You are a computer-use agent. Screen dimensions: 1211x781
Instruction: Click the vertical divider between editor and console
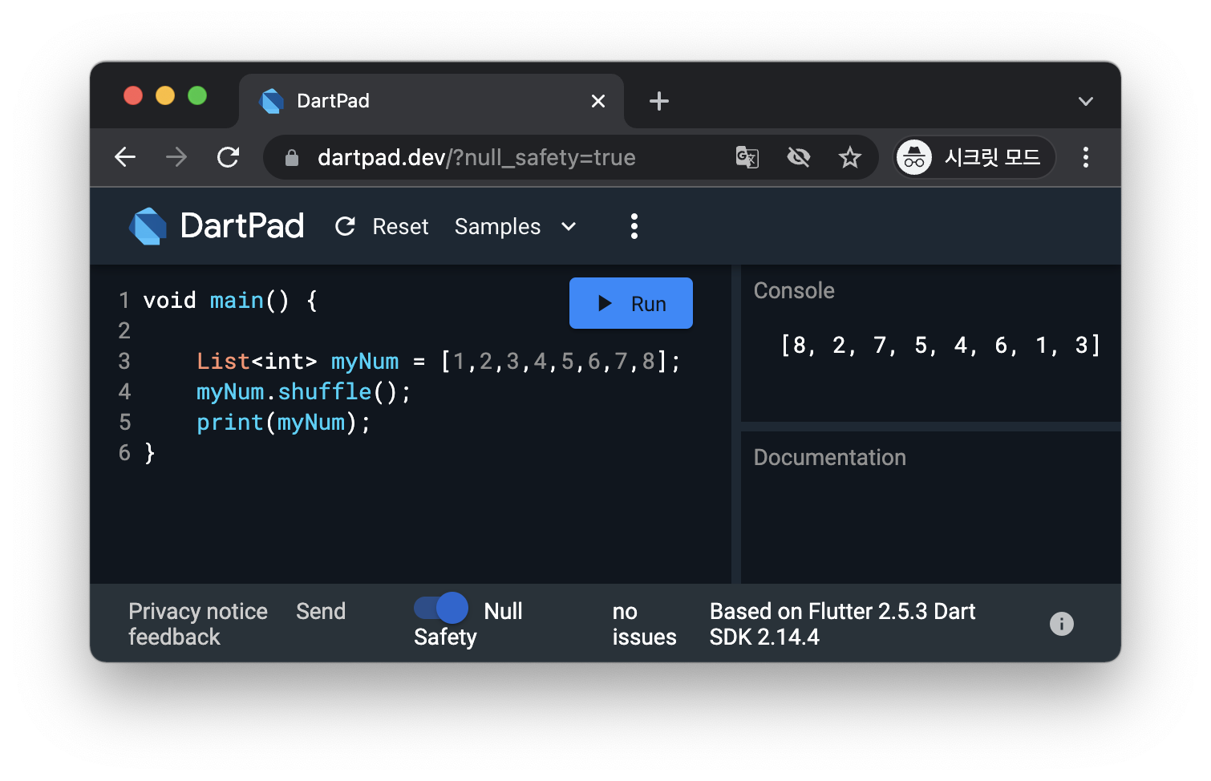[x=736, y=424]
